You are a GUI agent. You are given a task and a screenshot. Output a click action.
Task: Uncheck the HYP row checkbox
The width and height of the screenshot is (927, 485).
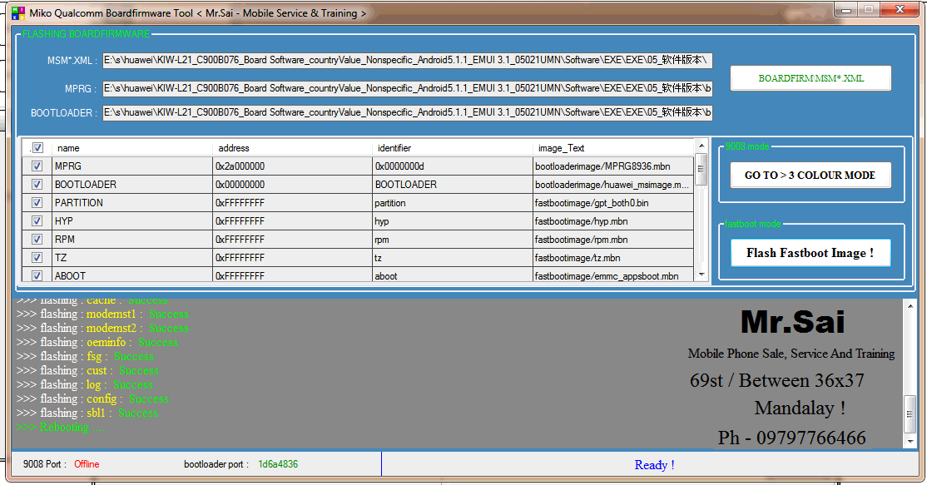coord(37,221)
